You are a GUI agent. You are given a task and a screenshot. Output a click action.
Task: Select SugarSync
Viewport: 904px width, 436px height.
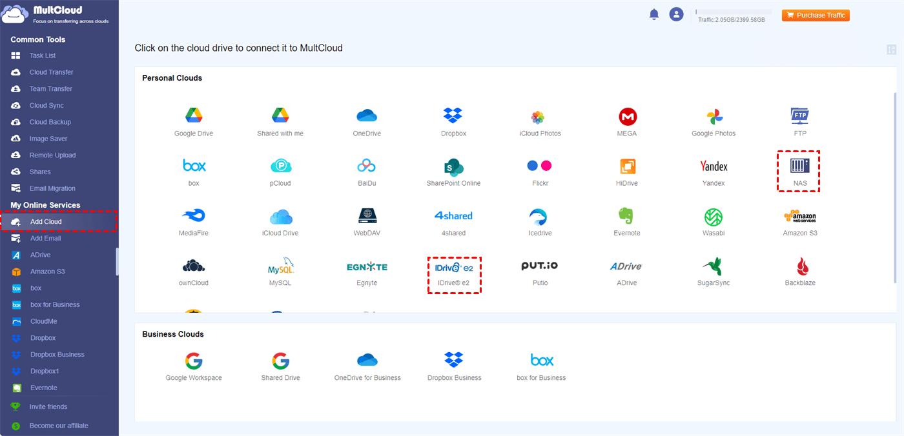pyautogui.click(x=714, y=266)
